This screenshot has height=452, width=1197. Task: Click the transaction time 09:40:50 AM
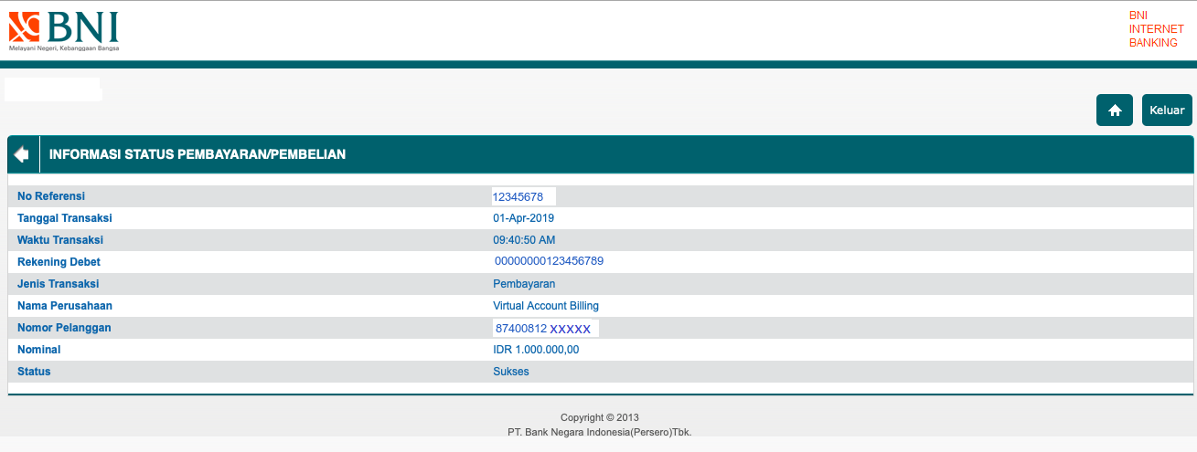point(524,240)
